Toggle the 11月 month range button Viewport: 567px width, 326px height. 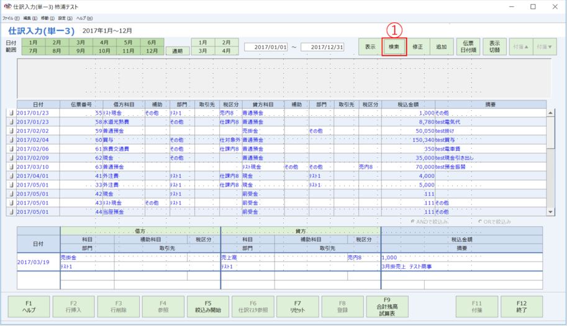point(128,51)
